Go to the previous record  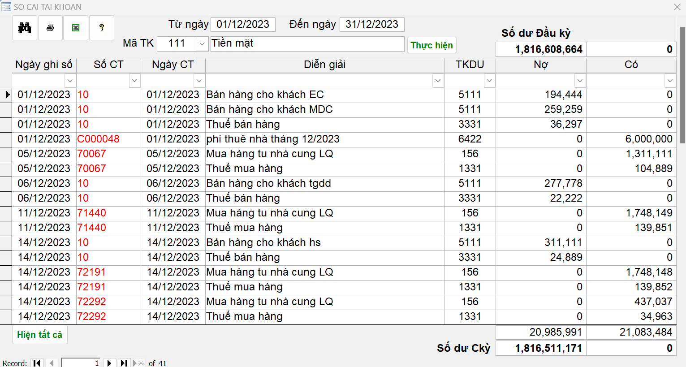tap(52, 363)
